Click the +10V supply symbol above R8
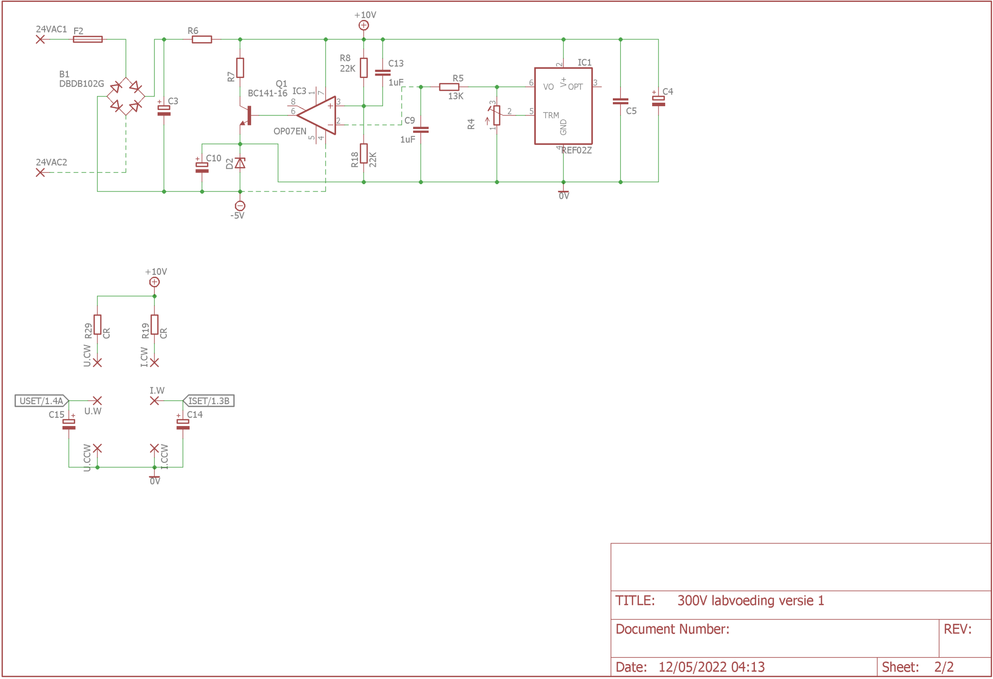The image size is (993, 679). point(364,25)
